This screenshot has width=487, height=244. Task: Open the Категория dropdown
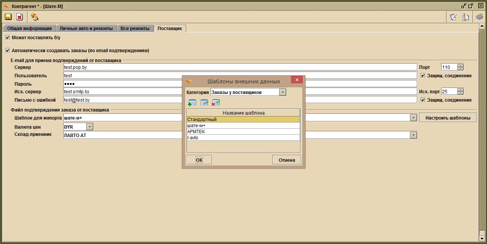[283, 92]
